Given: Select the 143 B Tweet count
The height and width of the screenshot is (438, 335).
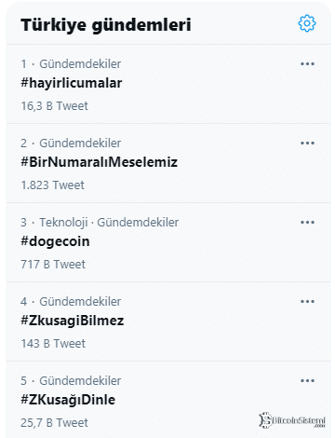Looking at the screenshot, I should pos(53,344).
